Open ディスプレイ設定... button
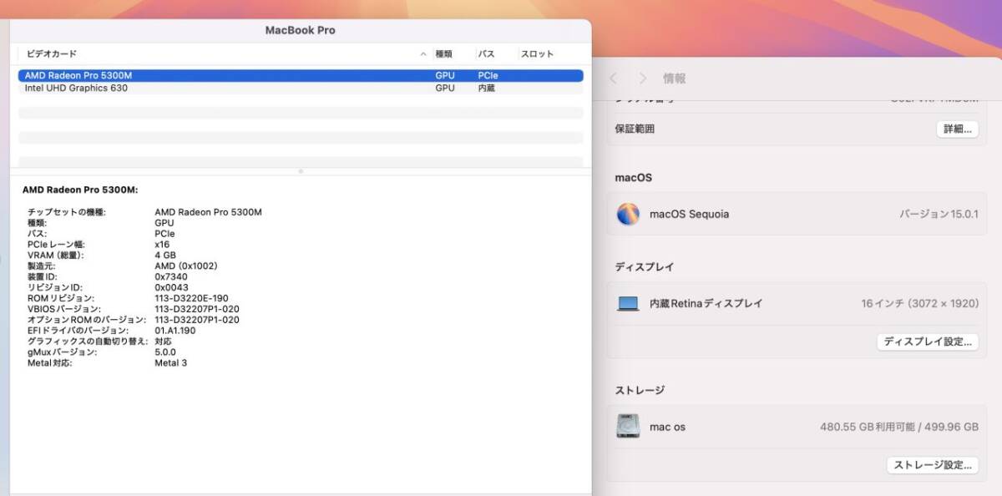Image resolution: width=1002 pixels, height=496 pixels. pos(928,342)
